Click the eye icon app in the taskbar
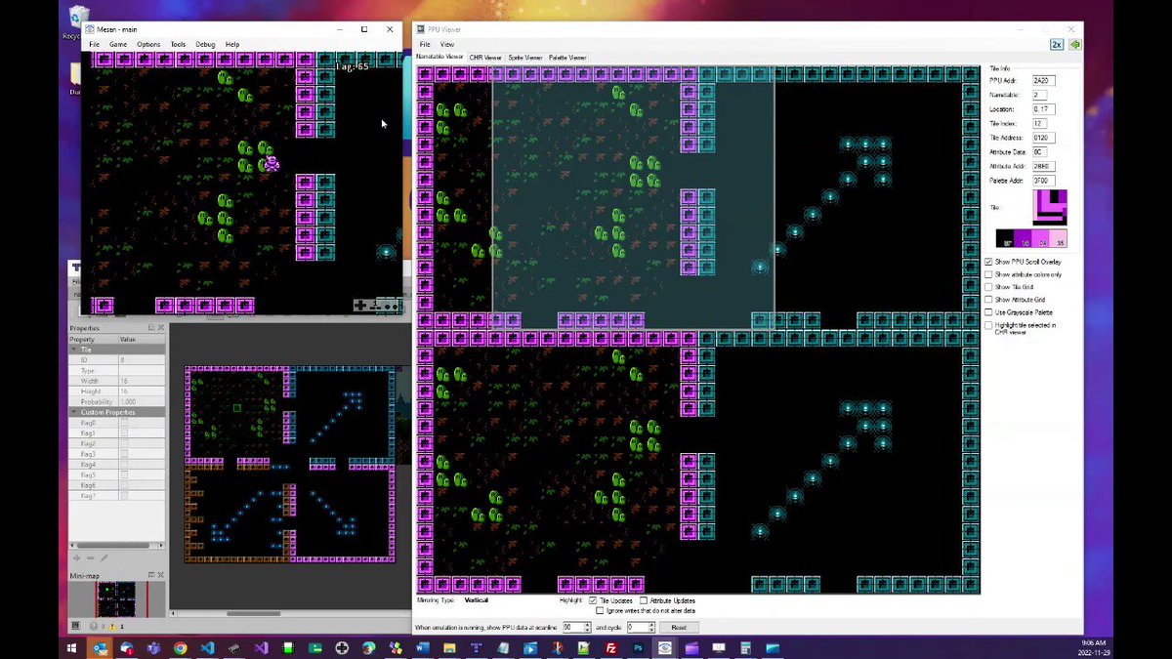 coord(665,647)
